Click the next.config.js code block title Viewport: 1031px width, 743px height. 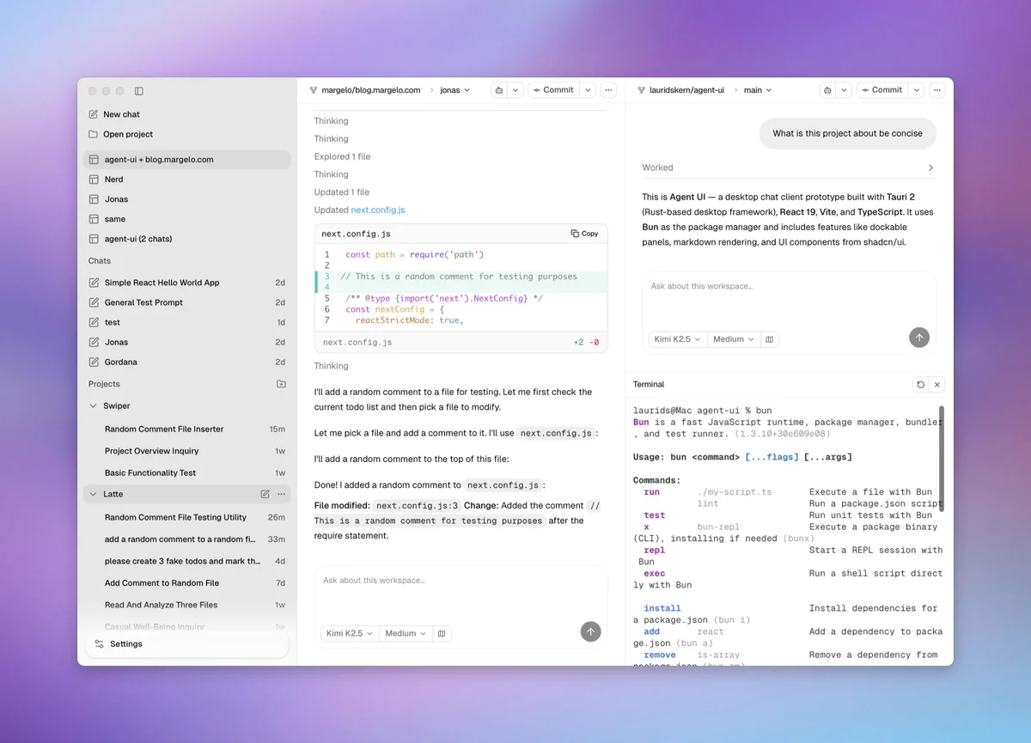point(357,234)
